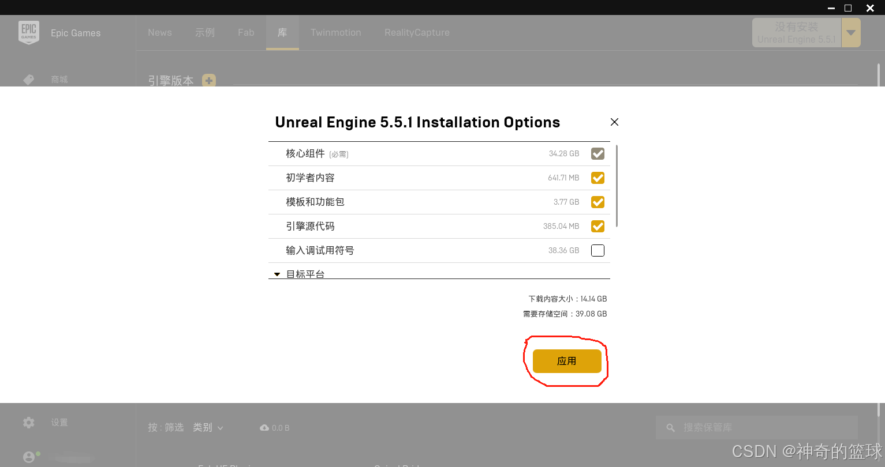The height and width of the screenshot is (467, 885).
Task: Minimize the Epic Games launcher window
Action: point(831,8)
